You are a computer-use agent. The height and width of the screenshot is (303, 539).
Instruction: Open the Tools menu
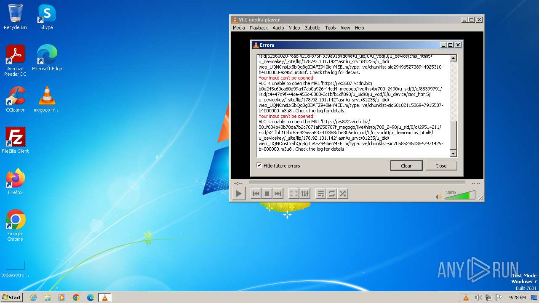click(x=331, y=28)
